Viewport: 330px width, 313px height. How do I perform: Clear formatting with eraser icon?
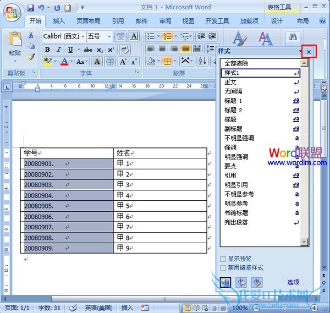tap(125, 50)
